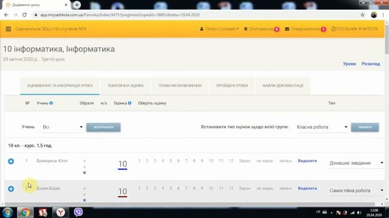Choose grade 5 in Броварець Юлія row
389x218 pixels.
coord(170,160)
